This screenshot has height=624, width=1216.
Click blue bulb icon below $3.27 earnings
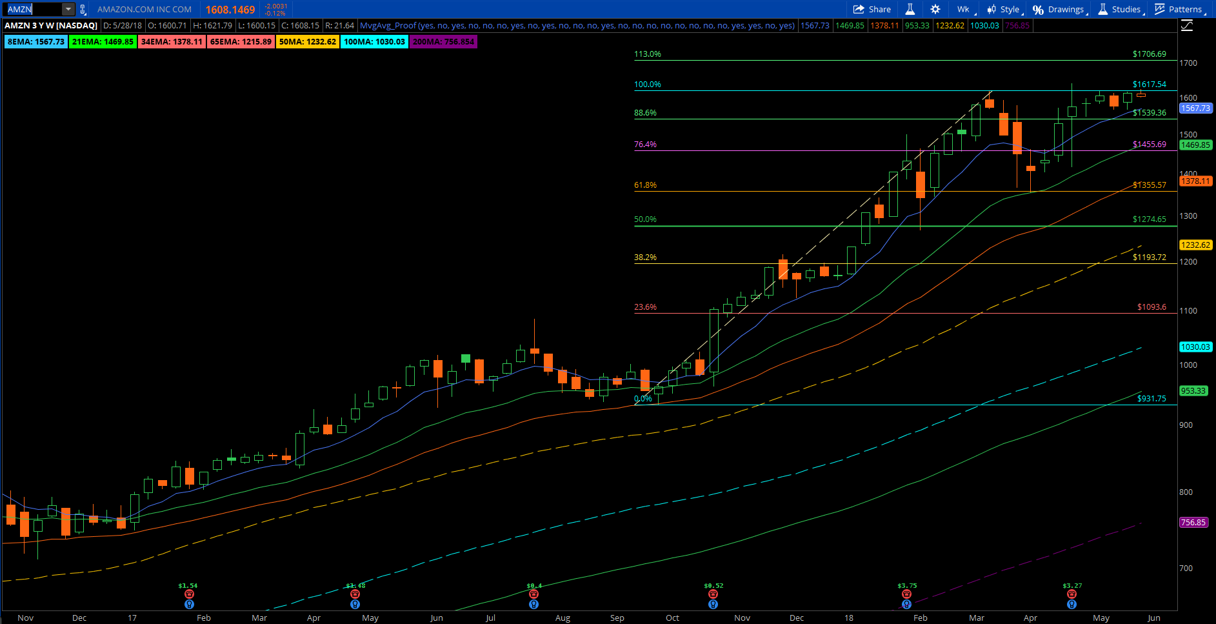1071,605
